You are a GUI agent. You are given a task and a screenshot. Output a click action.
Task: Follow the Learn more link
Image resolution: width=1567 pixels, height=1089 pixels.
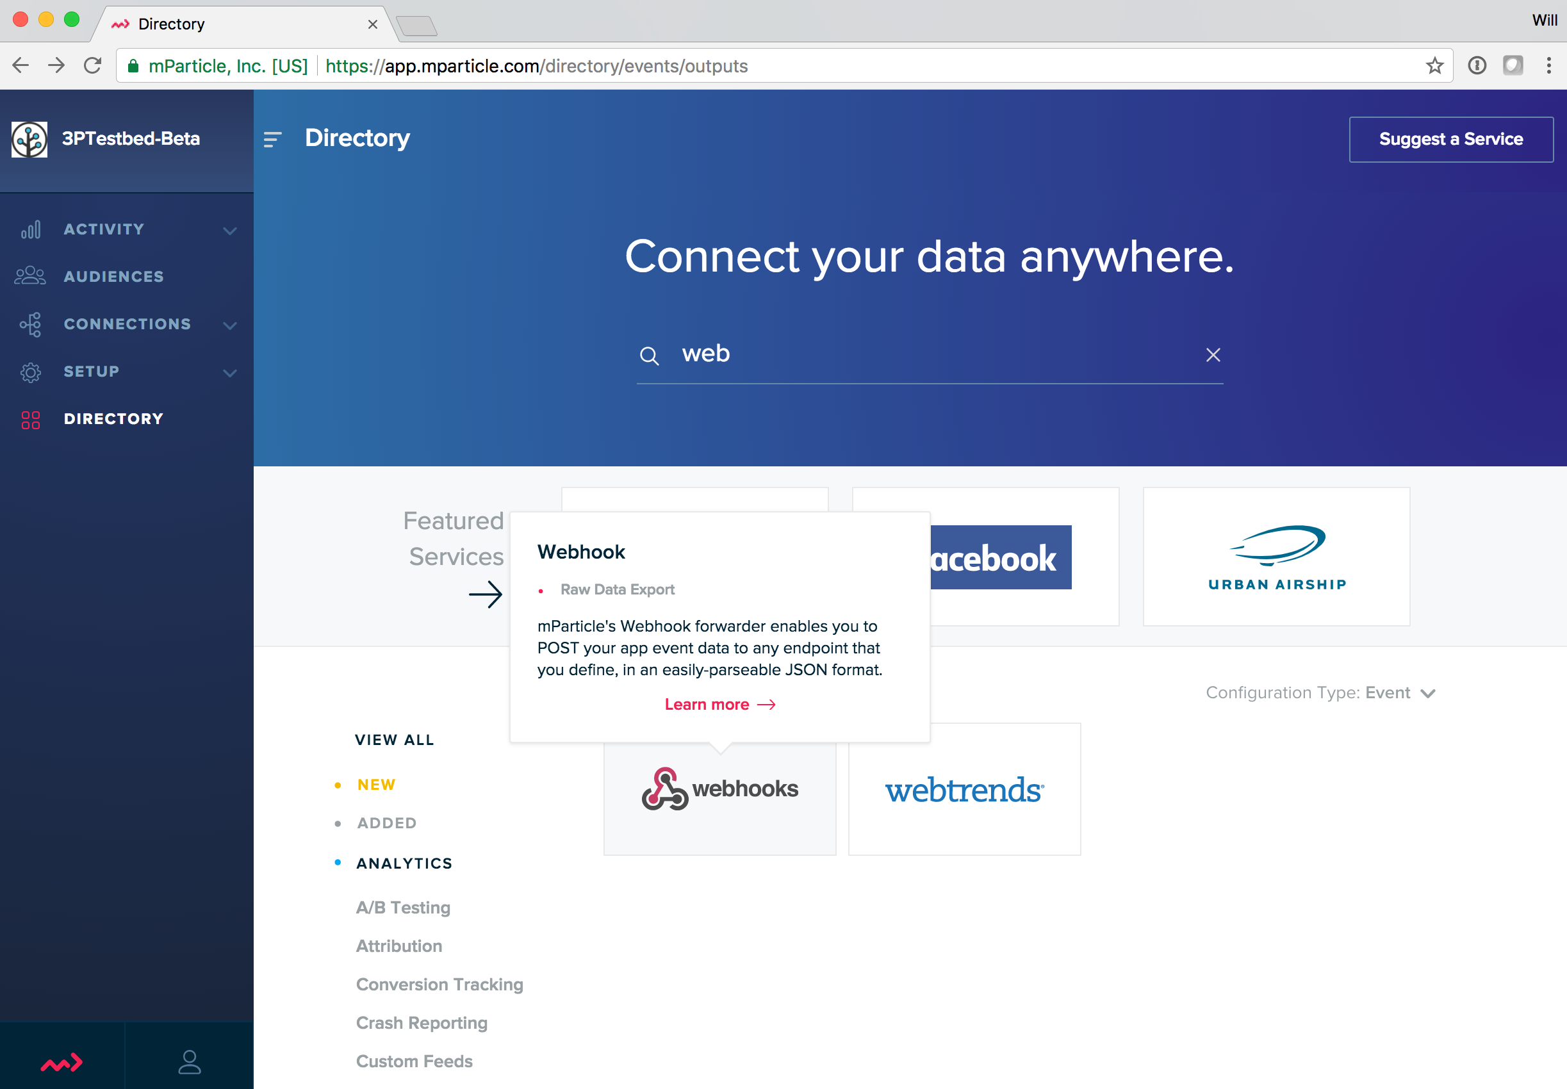719,704
